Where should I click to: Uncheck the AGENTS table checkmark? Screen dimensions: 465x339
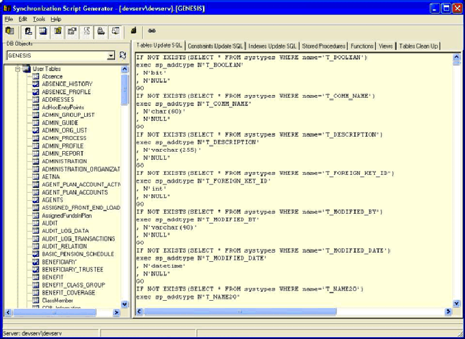tap(36, 200)
